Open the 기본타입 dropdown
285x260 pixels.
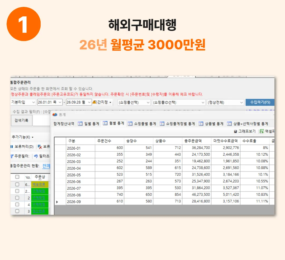point(23,102)
